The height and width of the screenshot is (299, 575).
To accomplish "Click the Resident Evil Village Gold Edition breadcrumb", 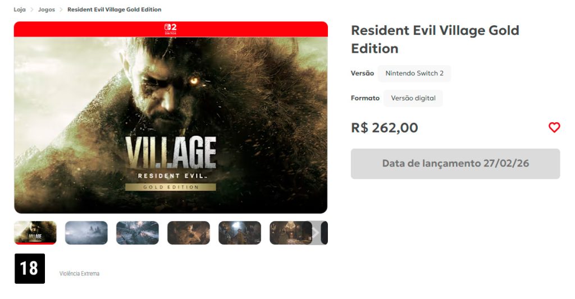I will tap(115, 10).
